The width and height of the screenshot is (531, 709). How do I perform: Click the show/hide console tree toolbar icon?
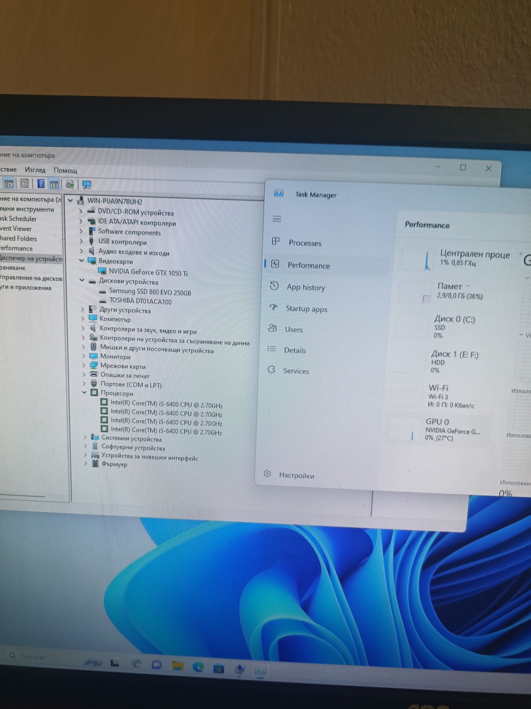pyautogui.click(x=9, y=184)
